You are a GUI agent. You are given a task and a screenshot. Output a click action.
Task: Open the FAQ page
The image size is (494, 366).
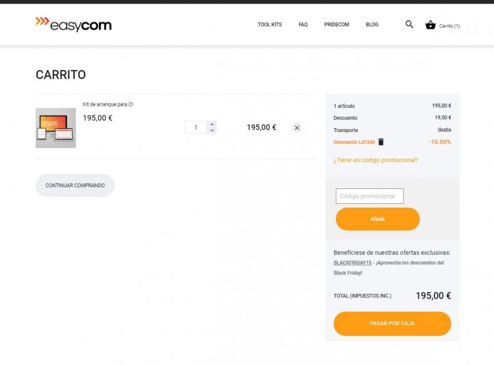pyautogui.click(x=303, y=24)
